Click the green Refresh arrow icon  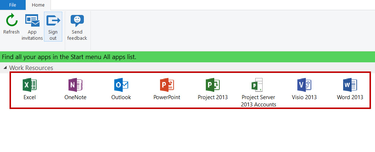point(11,20)
